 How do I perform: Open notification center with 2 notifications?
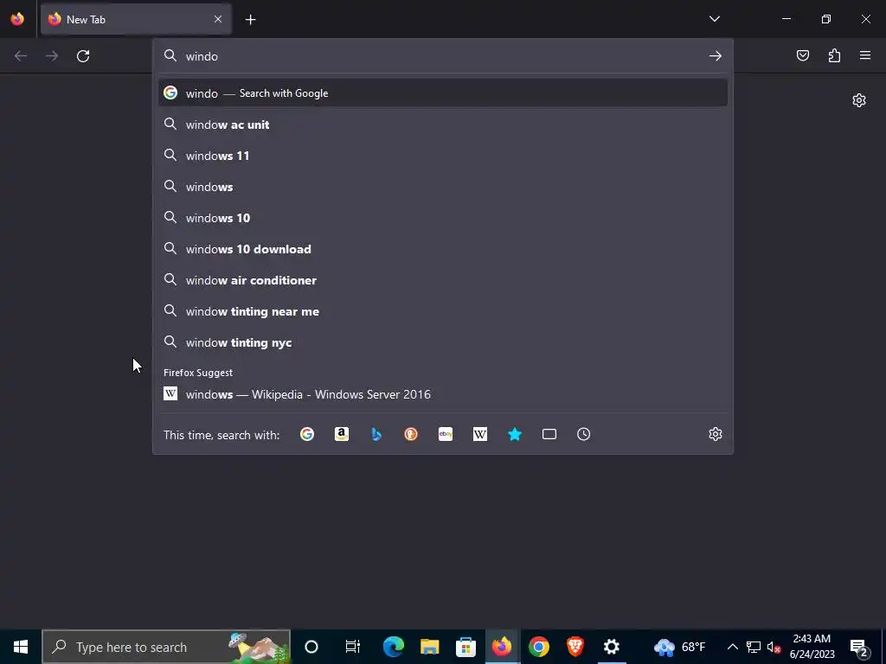point(859,647)
